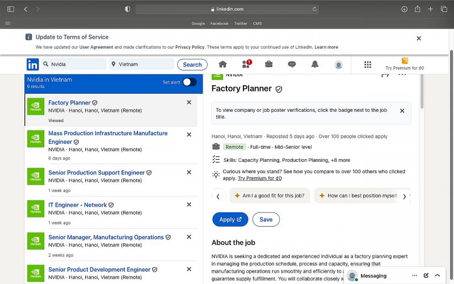The height and width of the screenshot is (284, 454).
Task: Open My Network icon with notification badge
Action: 246,64
